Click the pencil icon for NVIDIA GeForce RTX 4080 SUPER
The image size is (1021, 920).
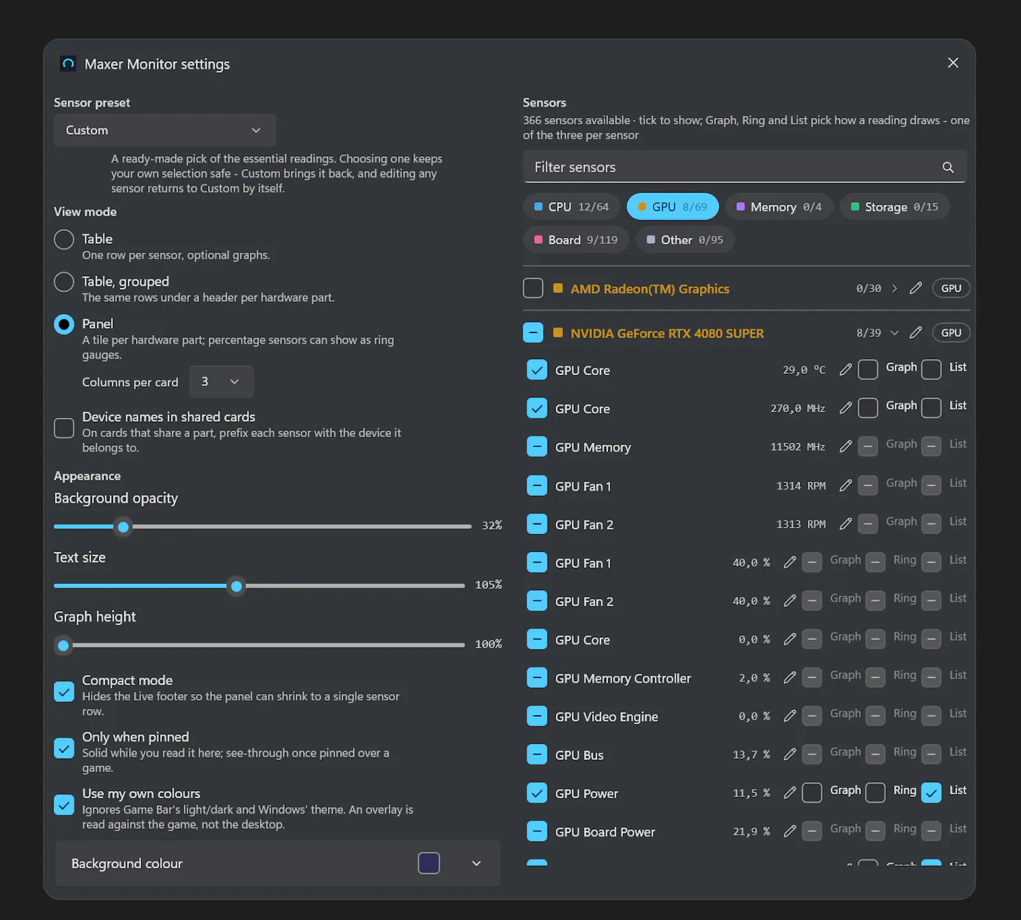[x=916, y=332]
